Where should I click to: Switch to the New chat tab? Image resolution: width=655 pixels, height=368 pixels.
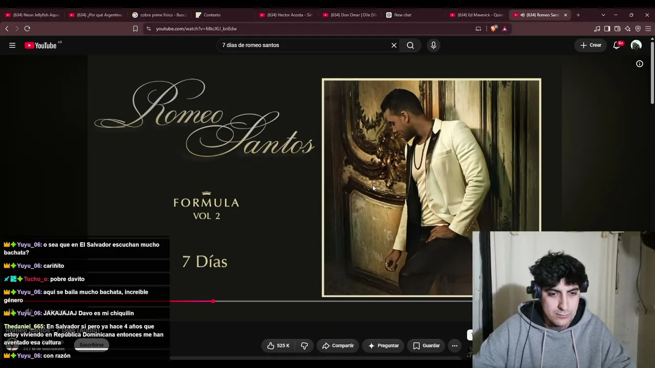[x=413, y=15]
